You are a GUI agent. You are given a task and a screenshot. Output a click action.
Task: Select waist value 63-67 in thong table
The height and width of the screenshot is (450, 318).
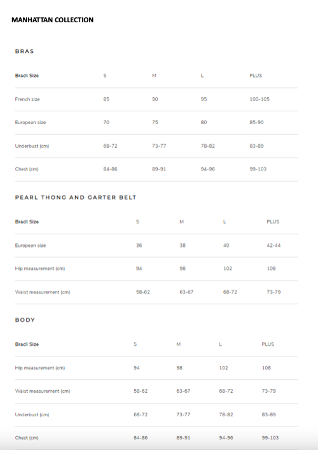click(187, 292)
